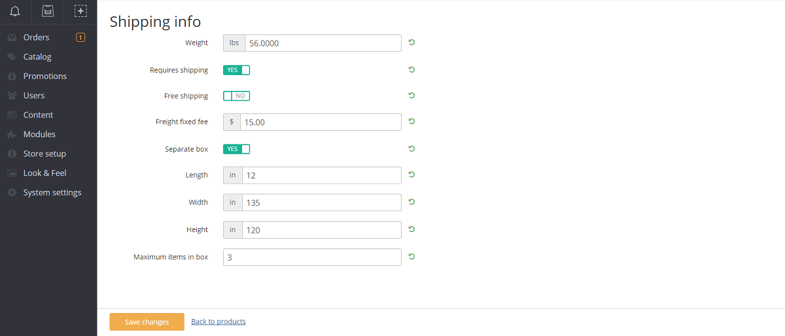The width and height of the screenshot is (785, 336).
Task: Toggle the Requires shipping switch
Action: (236, 70)
